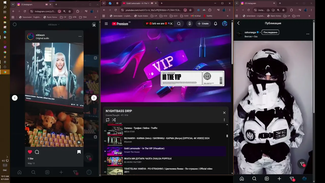325x183 pixels.
Task: Open Extensions in the YouTube browser window
Action: tap(210, 10)
